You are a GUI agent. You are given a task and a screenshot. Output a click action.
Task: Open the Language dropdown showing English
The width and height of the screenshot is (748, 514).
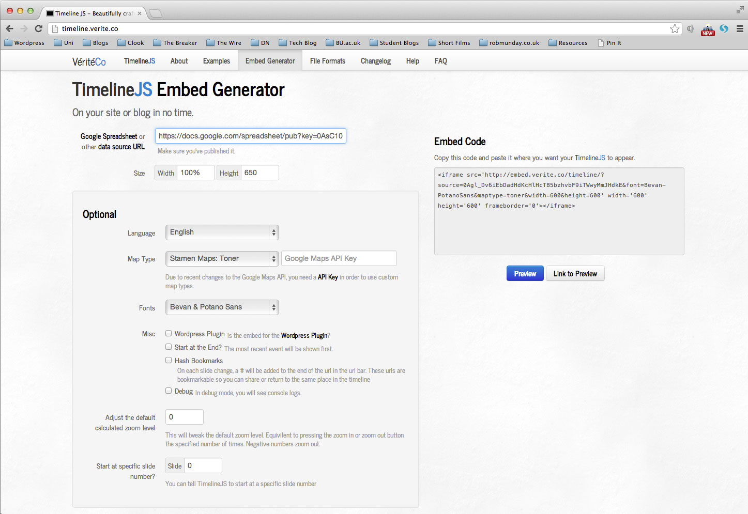(222, 232)
